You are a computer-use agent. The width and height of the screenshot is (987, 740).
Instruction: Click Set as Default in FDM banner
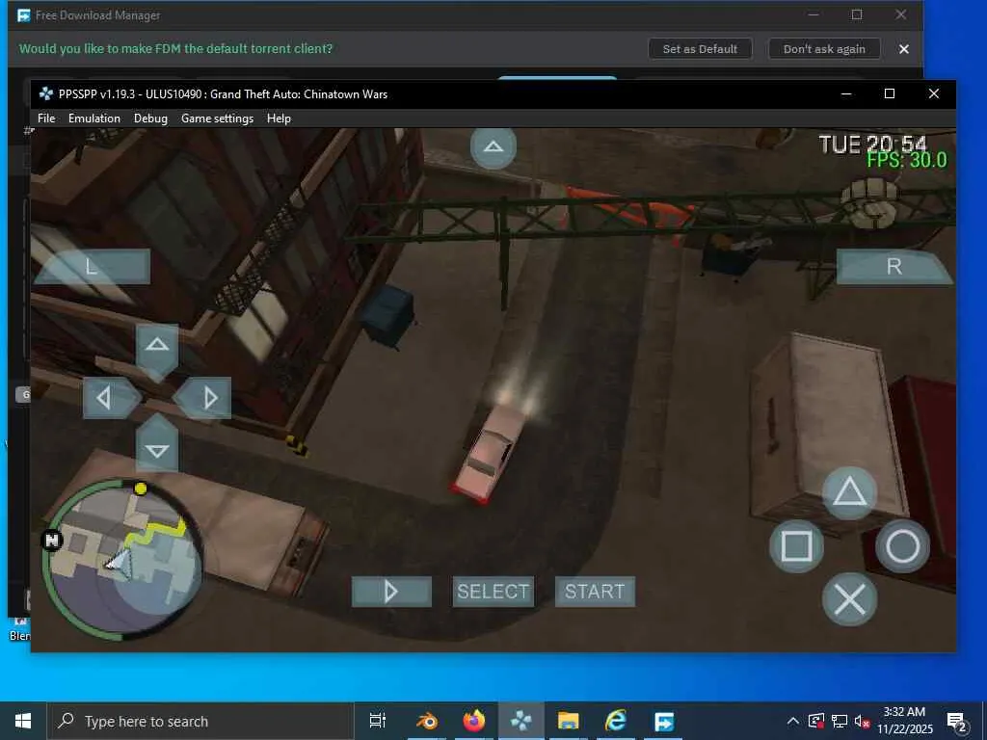point(700,49)
